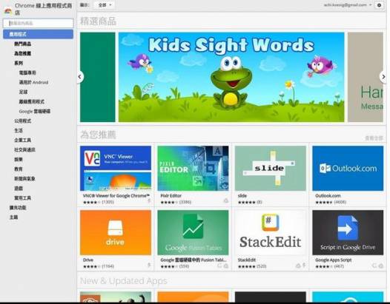Click the Google Apps Script title text
The width and height of the screenshot is (390, 304).
point(334,260)
